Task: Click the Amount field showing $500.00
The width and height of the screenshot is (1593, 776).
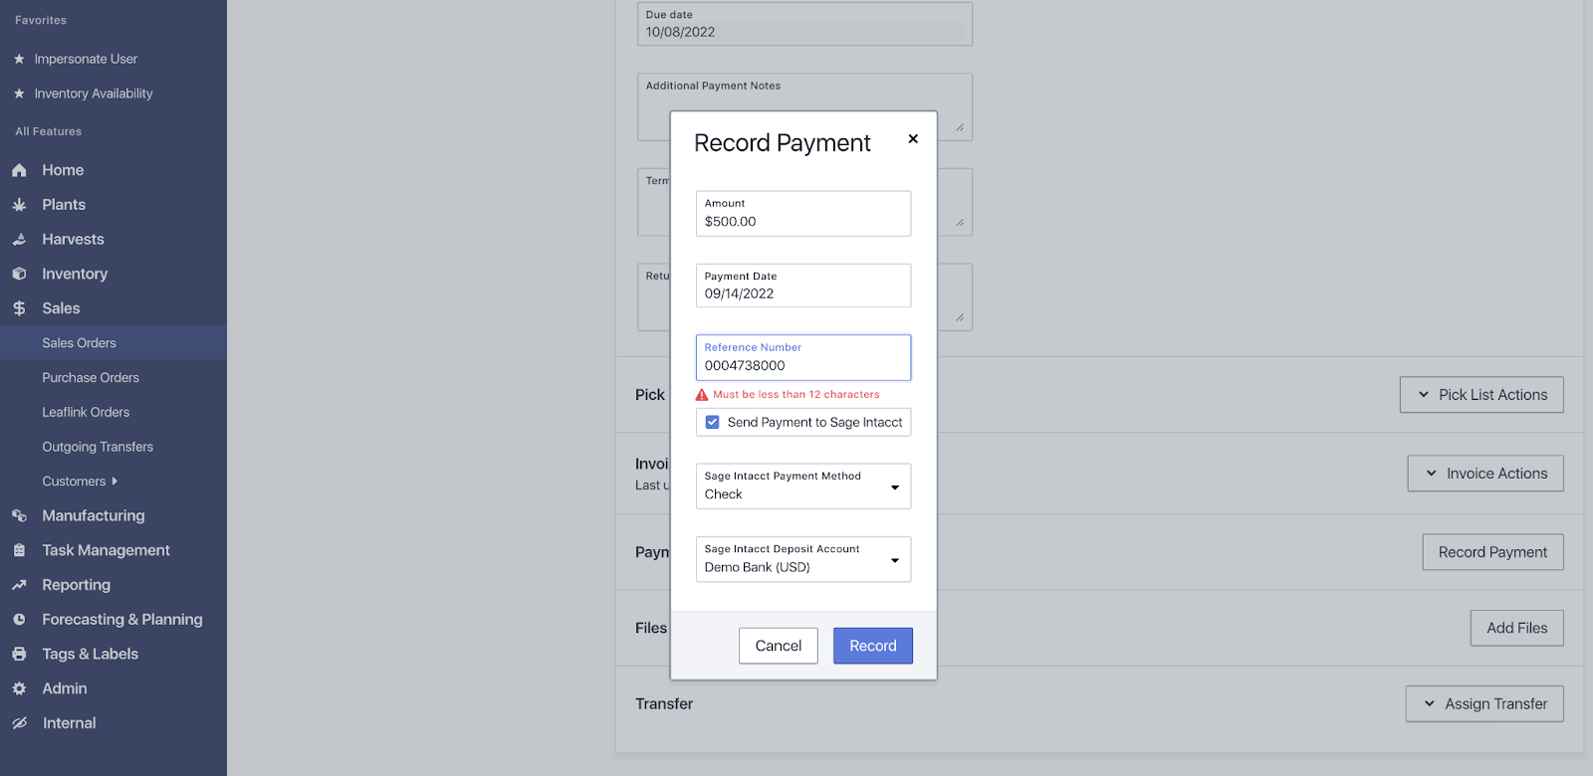Action: click(802, 221)
